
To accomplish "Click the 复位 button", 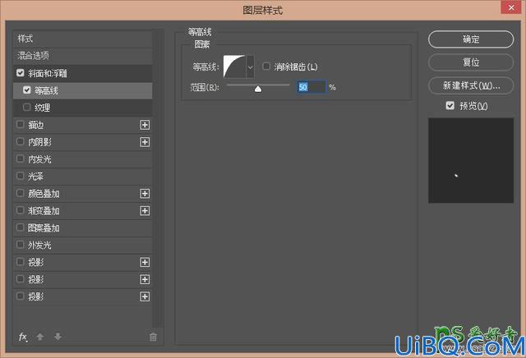I will (x=471, y=62).
